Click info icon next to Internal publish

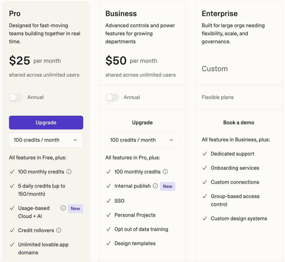pyautogui.click(x=155, y=186)
